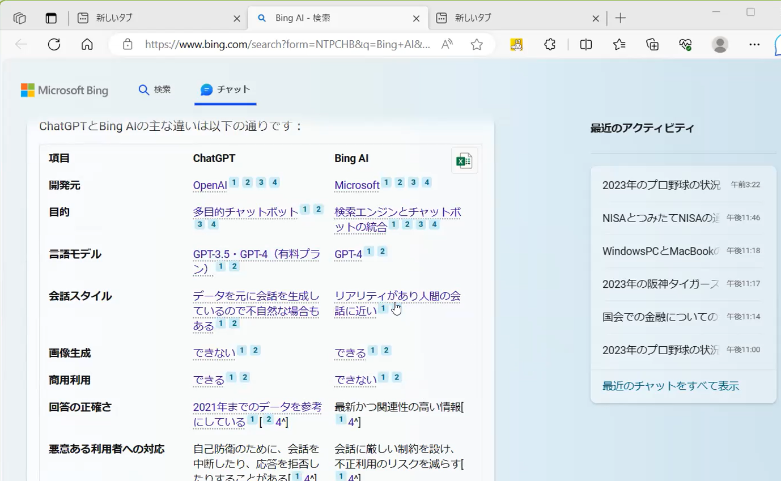Open 検索エンジンとチャットボットの統合 link
This screenshot has height=481, width=781.
(397, 219)
